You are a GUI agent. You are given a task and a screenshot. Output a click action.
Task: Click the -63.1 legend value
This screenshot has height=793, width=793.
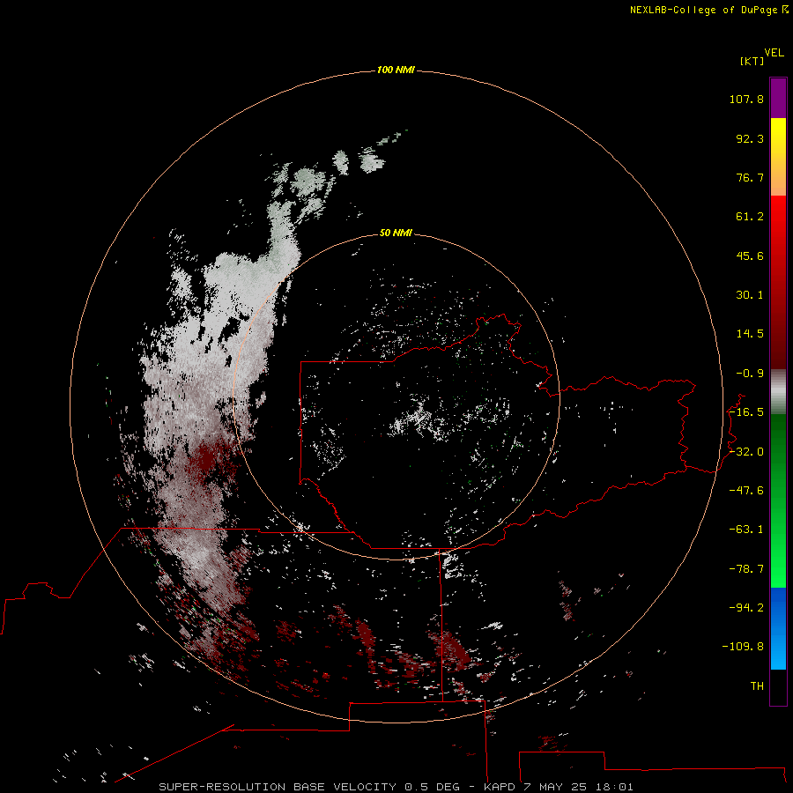(746, 530)
